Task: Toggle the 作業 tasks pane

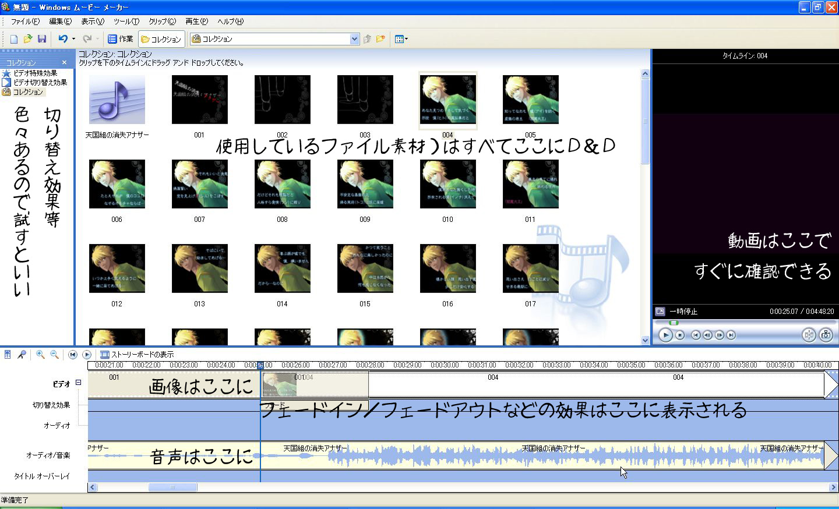Action: (x=121, y=39)
